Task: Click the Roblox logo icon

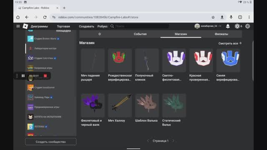Action: click(x=25, y=26)
